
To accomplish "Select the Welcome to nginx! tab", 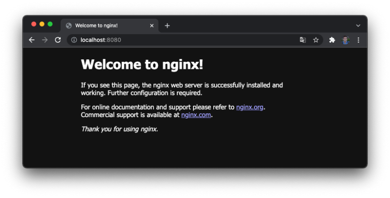I will [x=109, y=26].
